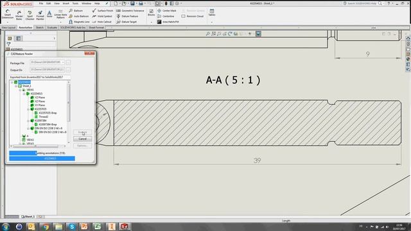The width and height of the screenshot is (411, 231).
Task: Open Skype from the taskbar
Action: coord(71,227)
